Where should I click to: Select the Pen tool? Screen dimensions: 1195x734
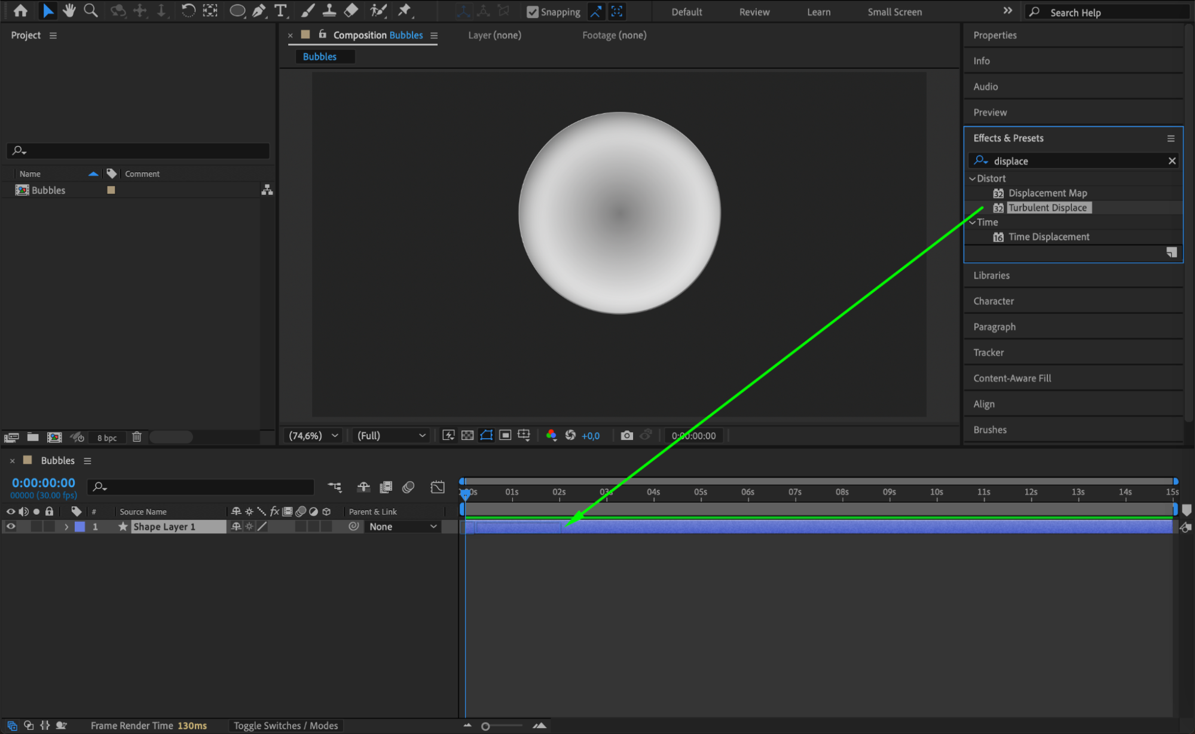coord(259,11)
